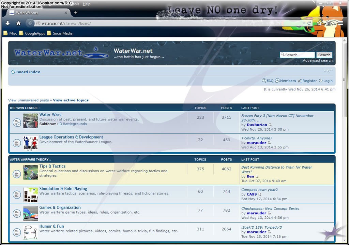Go to Board index
This screenshot has width=349, height=245.
pos(28,72)
